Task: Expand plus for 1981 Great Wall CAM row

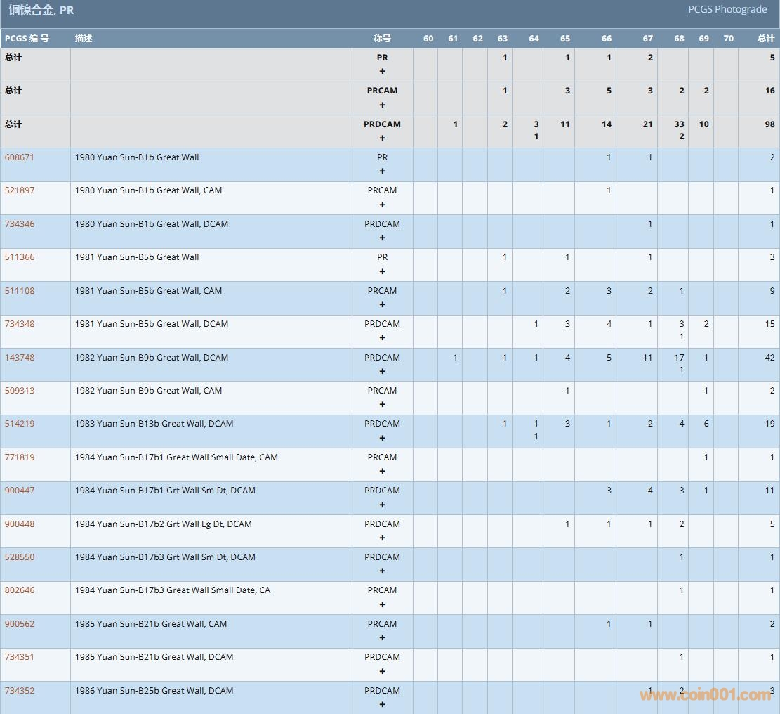Action: coord(382,305)
